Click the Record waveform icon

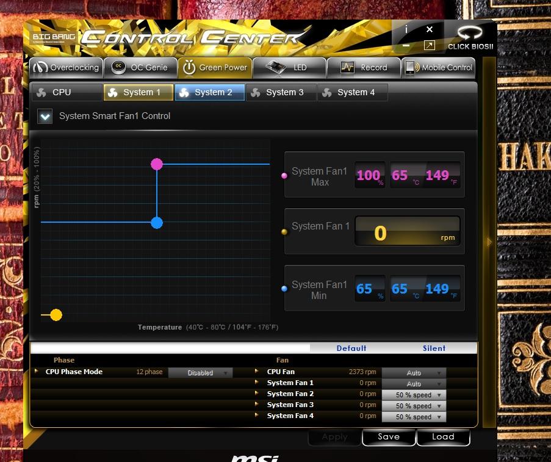coord(347,67)
